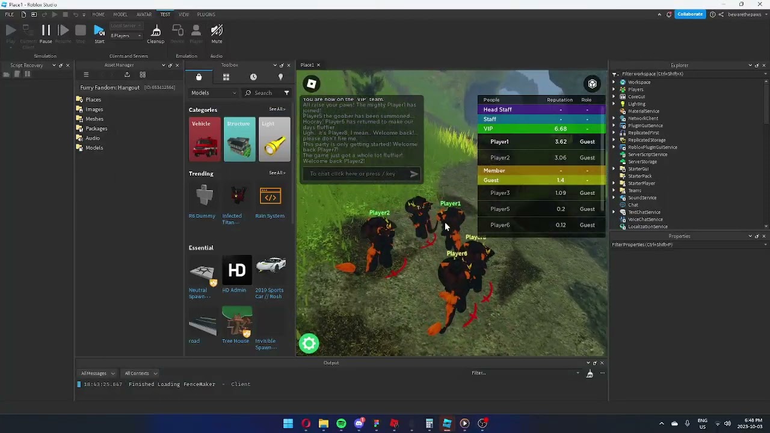770x433 pixels.
Task: Expand the StarterGui node in Explorer
Action: click(x=614, y=169)
